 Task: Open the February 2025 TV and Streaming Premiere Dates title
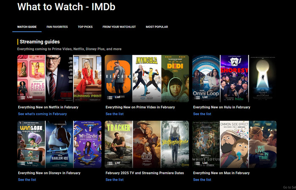(145, 173)
